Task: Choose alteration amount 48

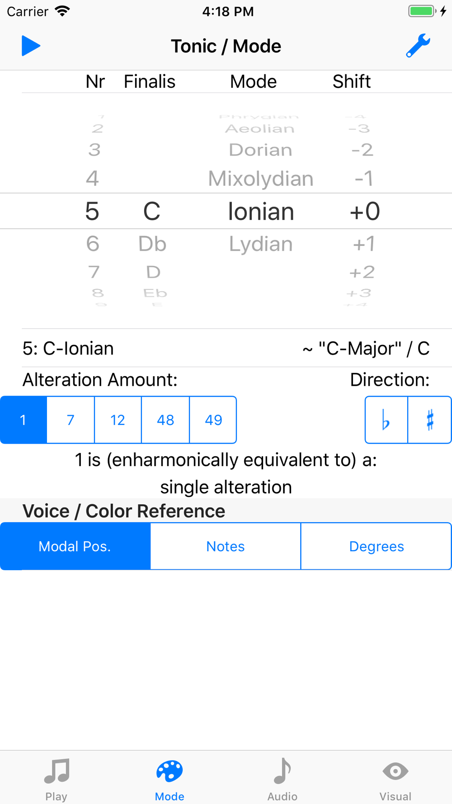Action: click(165, 420)
